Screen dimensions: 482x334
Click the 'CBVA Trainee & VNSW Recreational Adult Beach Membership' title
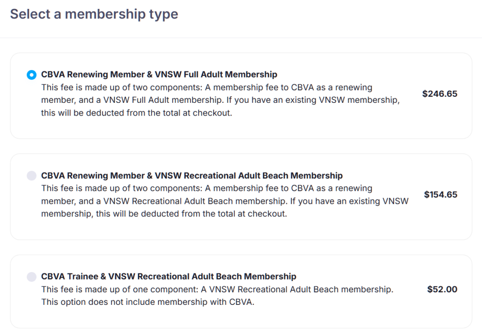tap(169, 276)
